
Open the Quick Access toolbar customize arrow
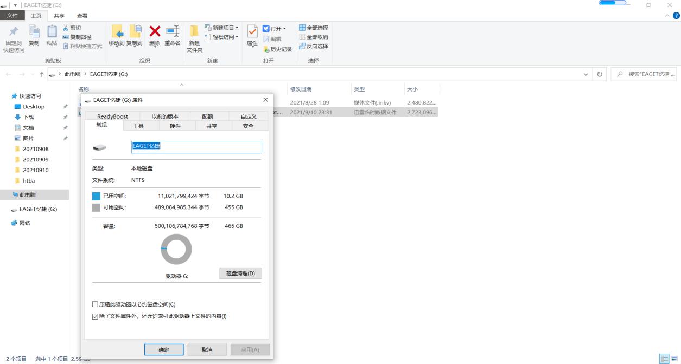tap(15, 5)
